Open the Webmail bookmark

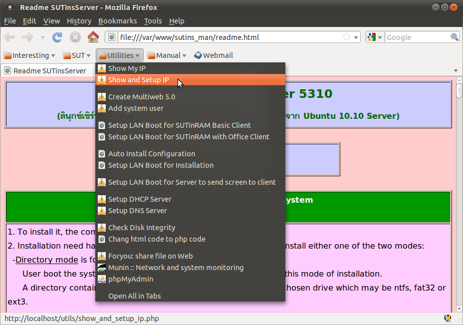214,55
